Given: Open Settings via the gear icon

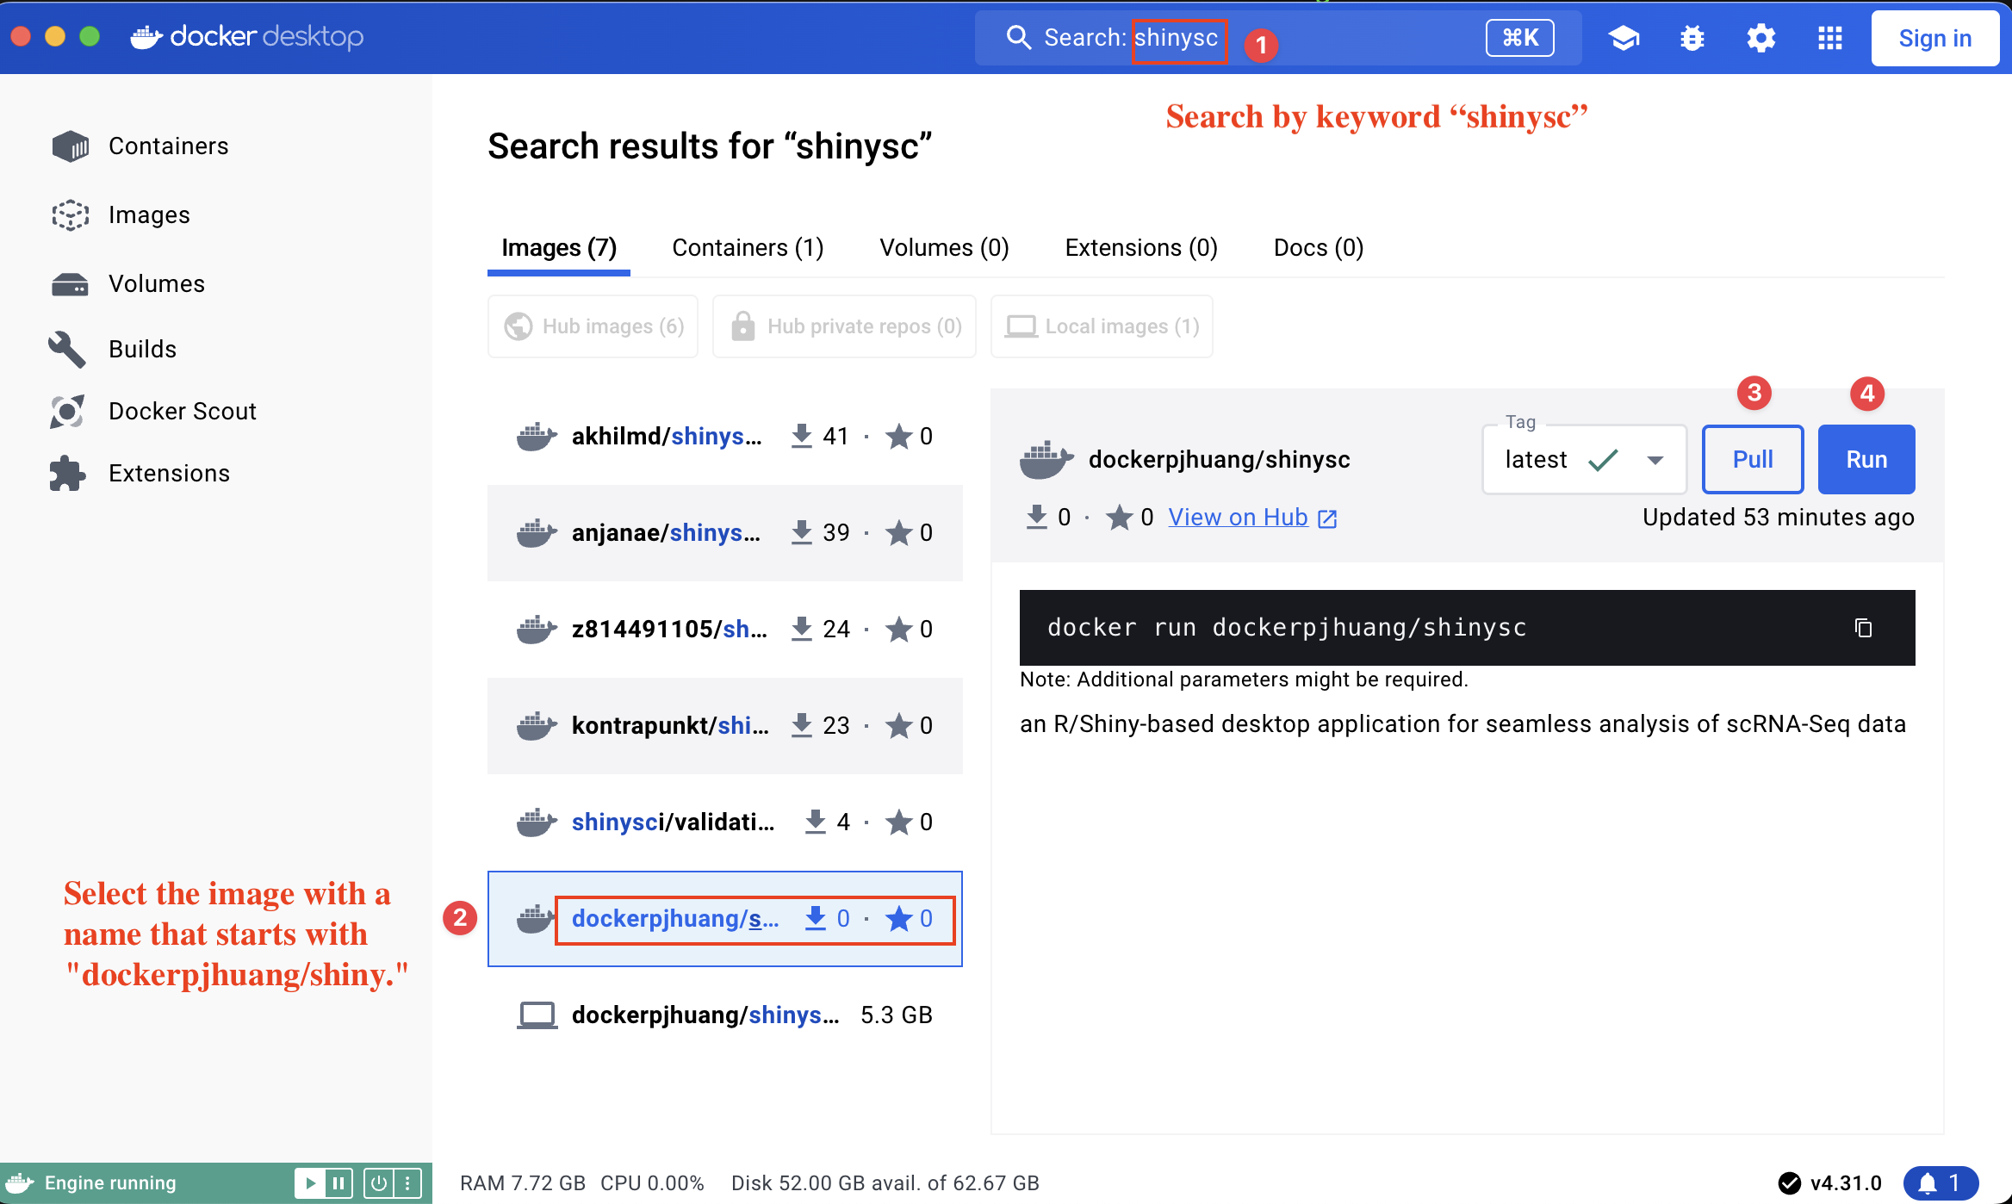Looking at the screenshot, I should click(x=1760, y=38).
